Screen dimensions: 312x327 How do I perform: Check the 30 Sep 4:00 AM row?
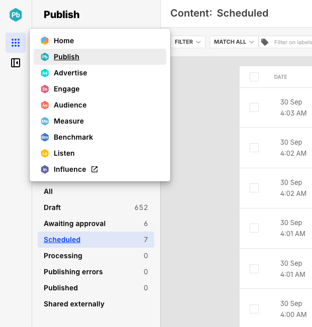(x=254, y=309)
